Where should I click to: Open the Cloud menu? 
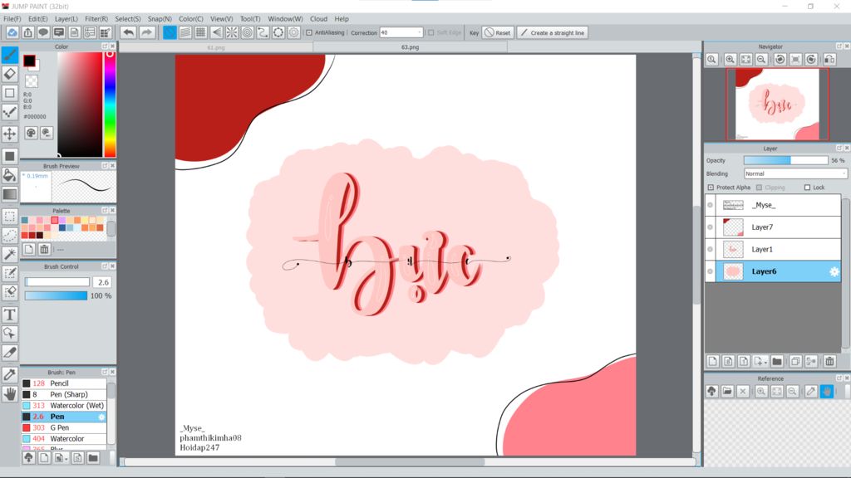click(x=318, y=18)
